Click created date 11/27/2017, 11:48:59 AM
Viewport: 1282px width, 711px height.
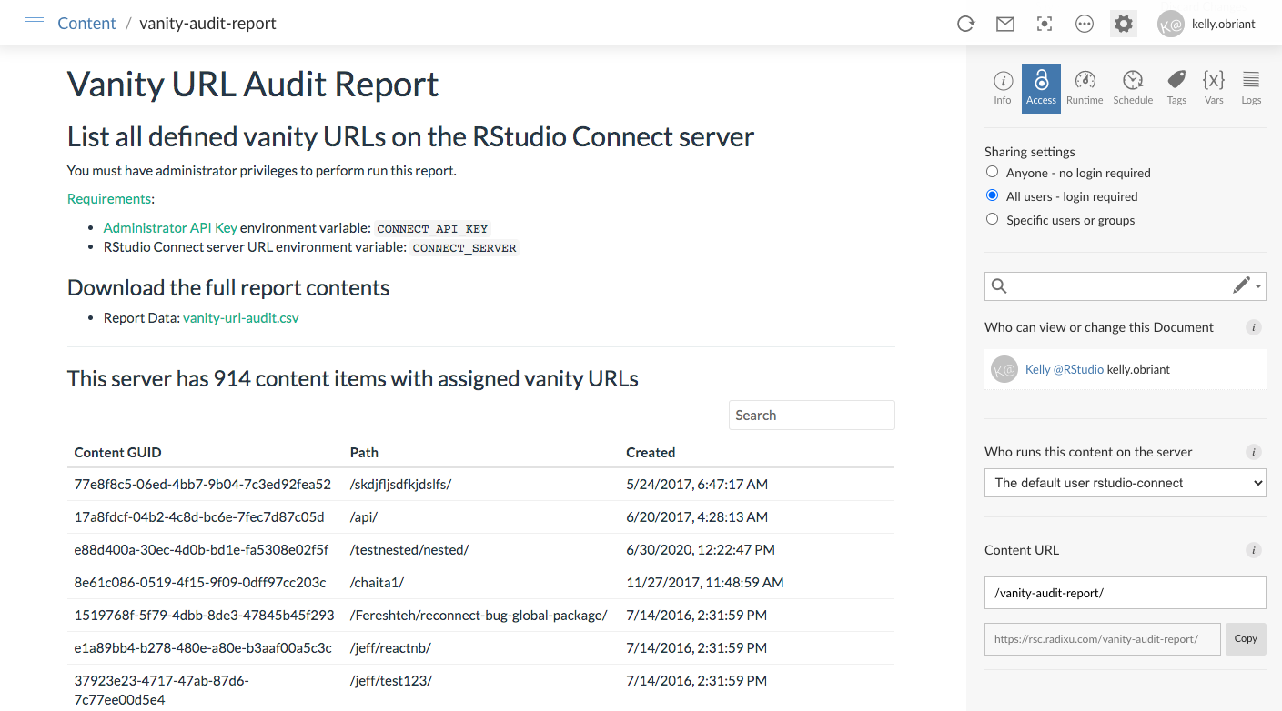click(x=705, y=583)
